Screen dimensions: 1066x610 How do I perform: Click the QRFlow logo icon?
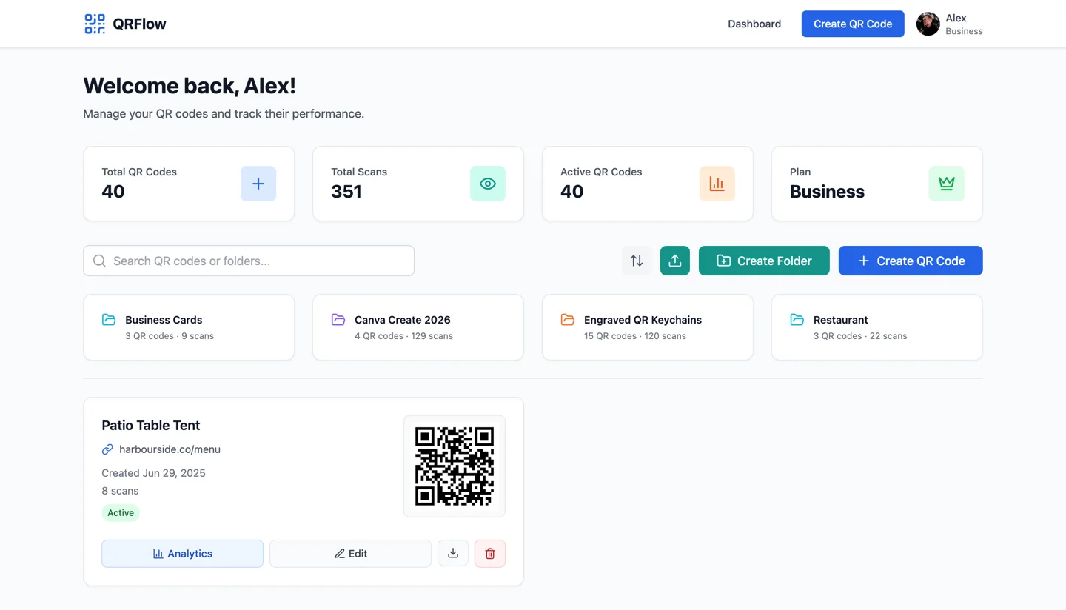[95, 24]
